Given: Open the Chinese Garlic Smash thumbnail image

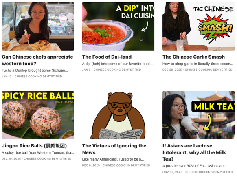Looking at the screenshot, I should pyautogui.click(x=198, y=26).
